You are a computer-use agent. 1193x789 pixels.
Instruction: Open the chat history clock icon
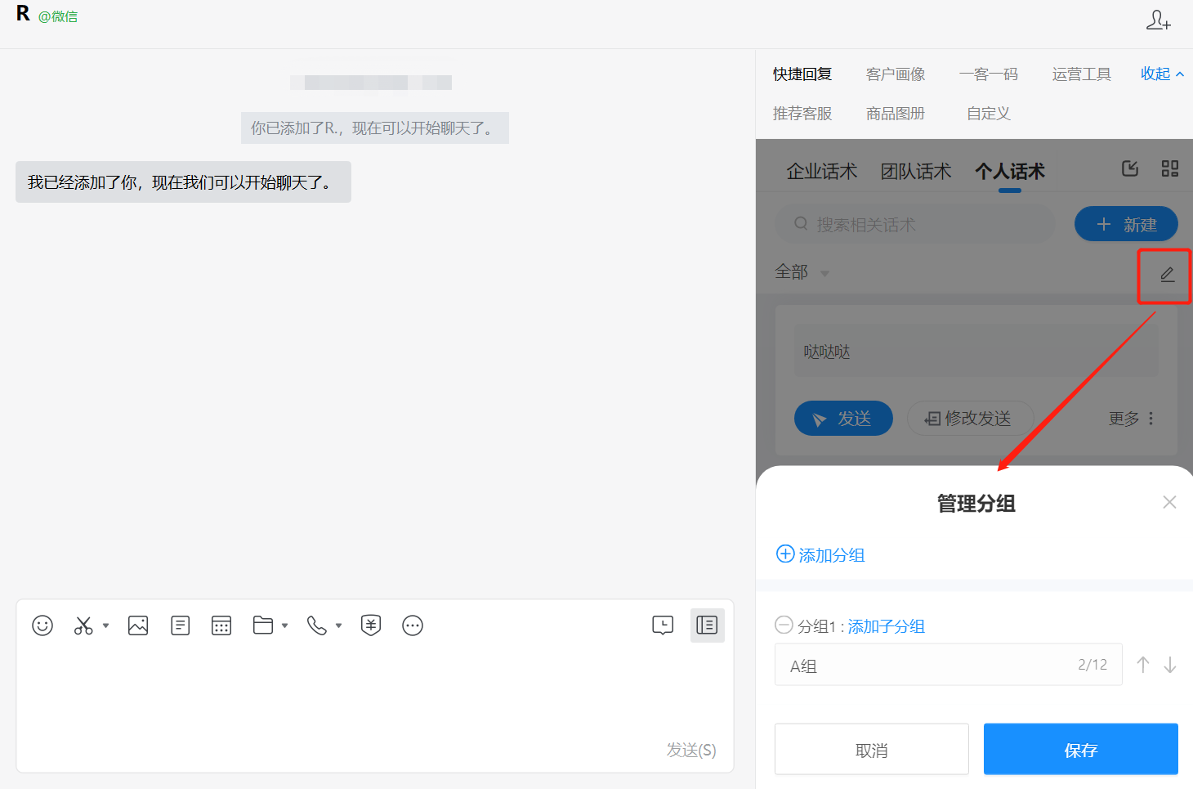coord(663,625)
